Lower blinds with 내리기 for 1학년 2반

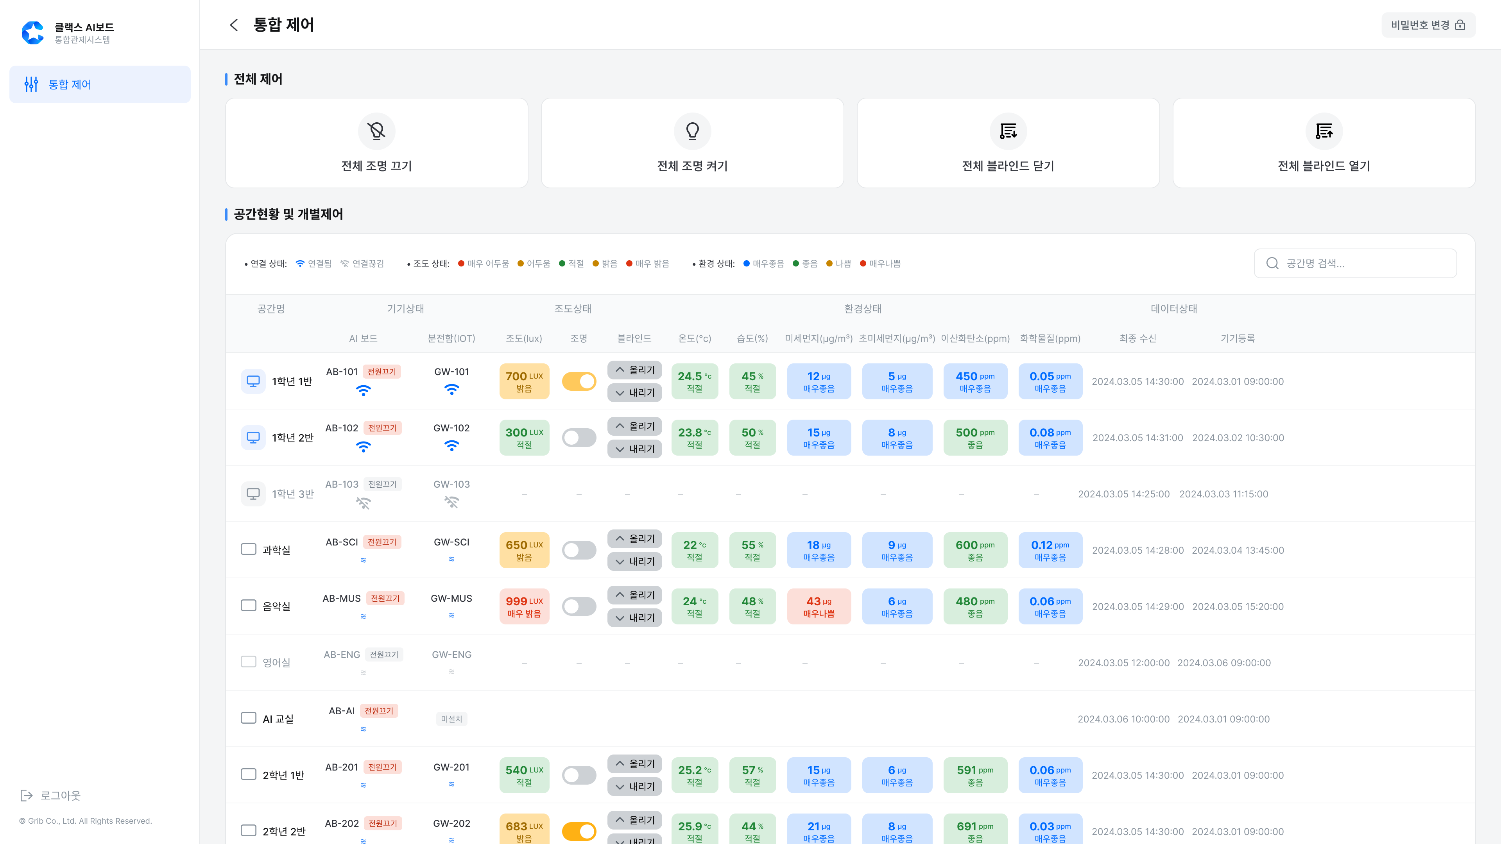pos(634,449)
